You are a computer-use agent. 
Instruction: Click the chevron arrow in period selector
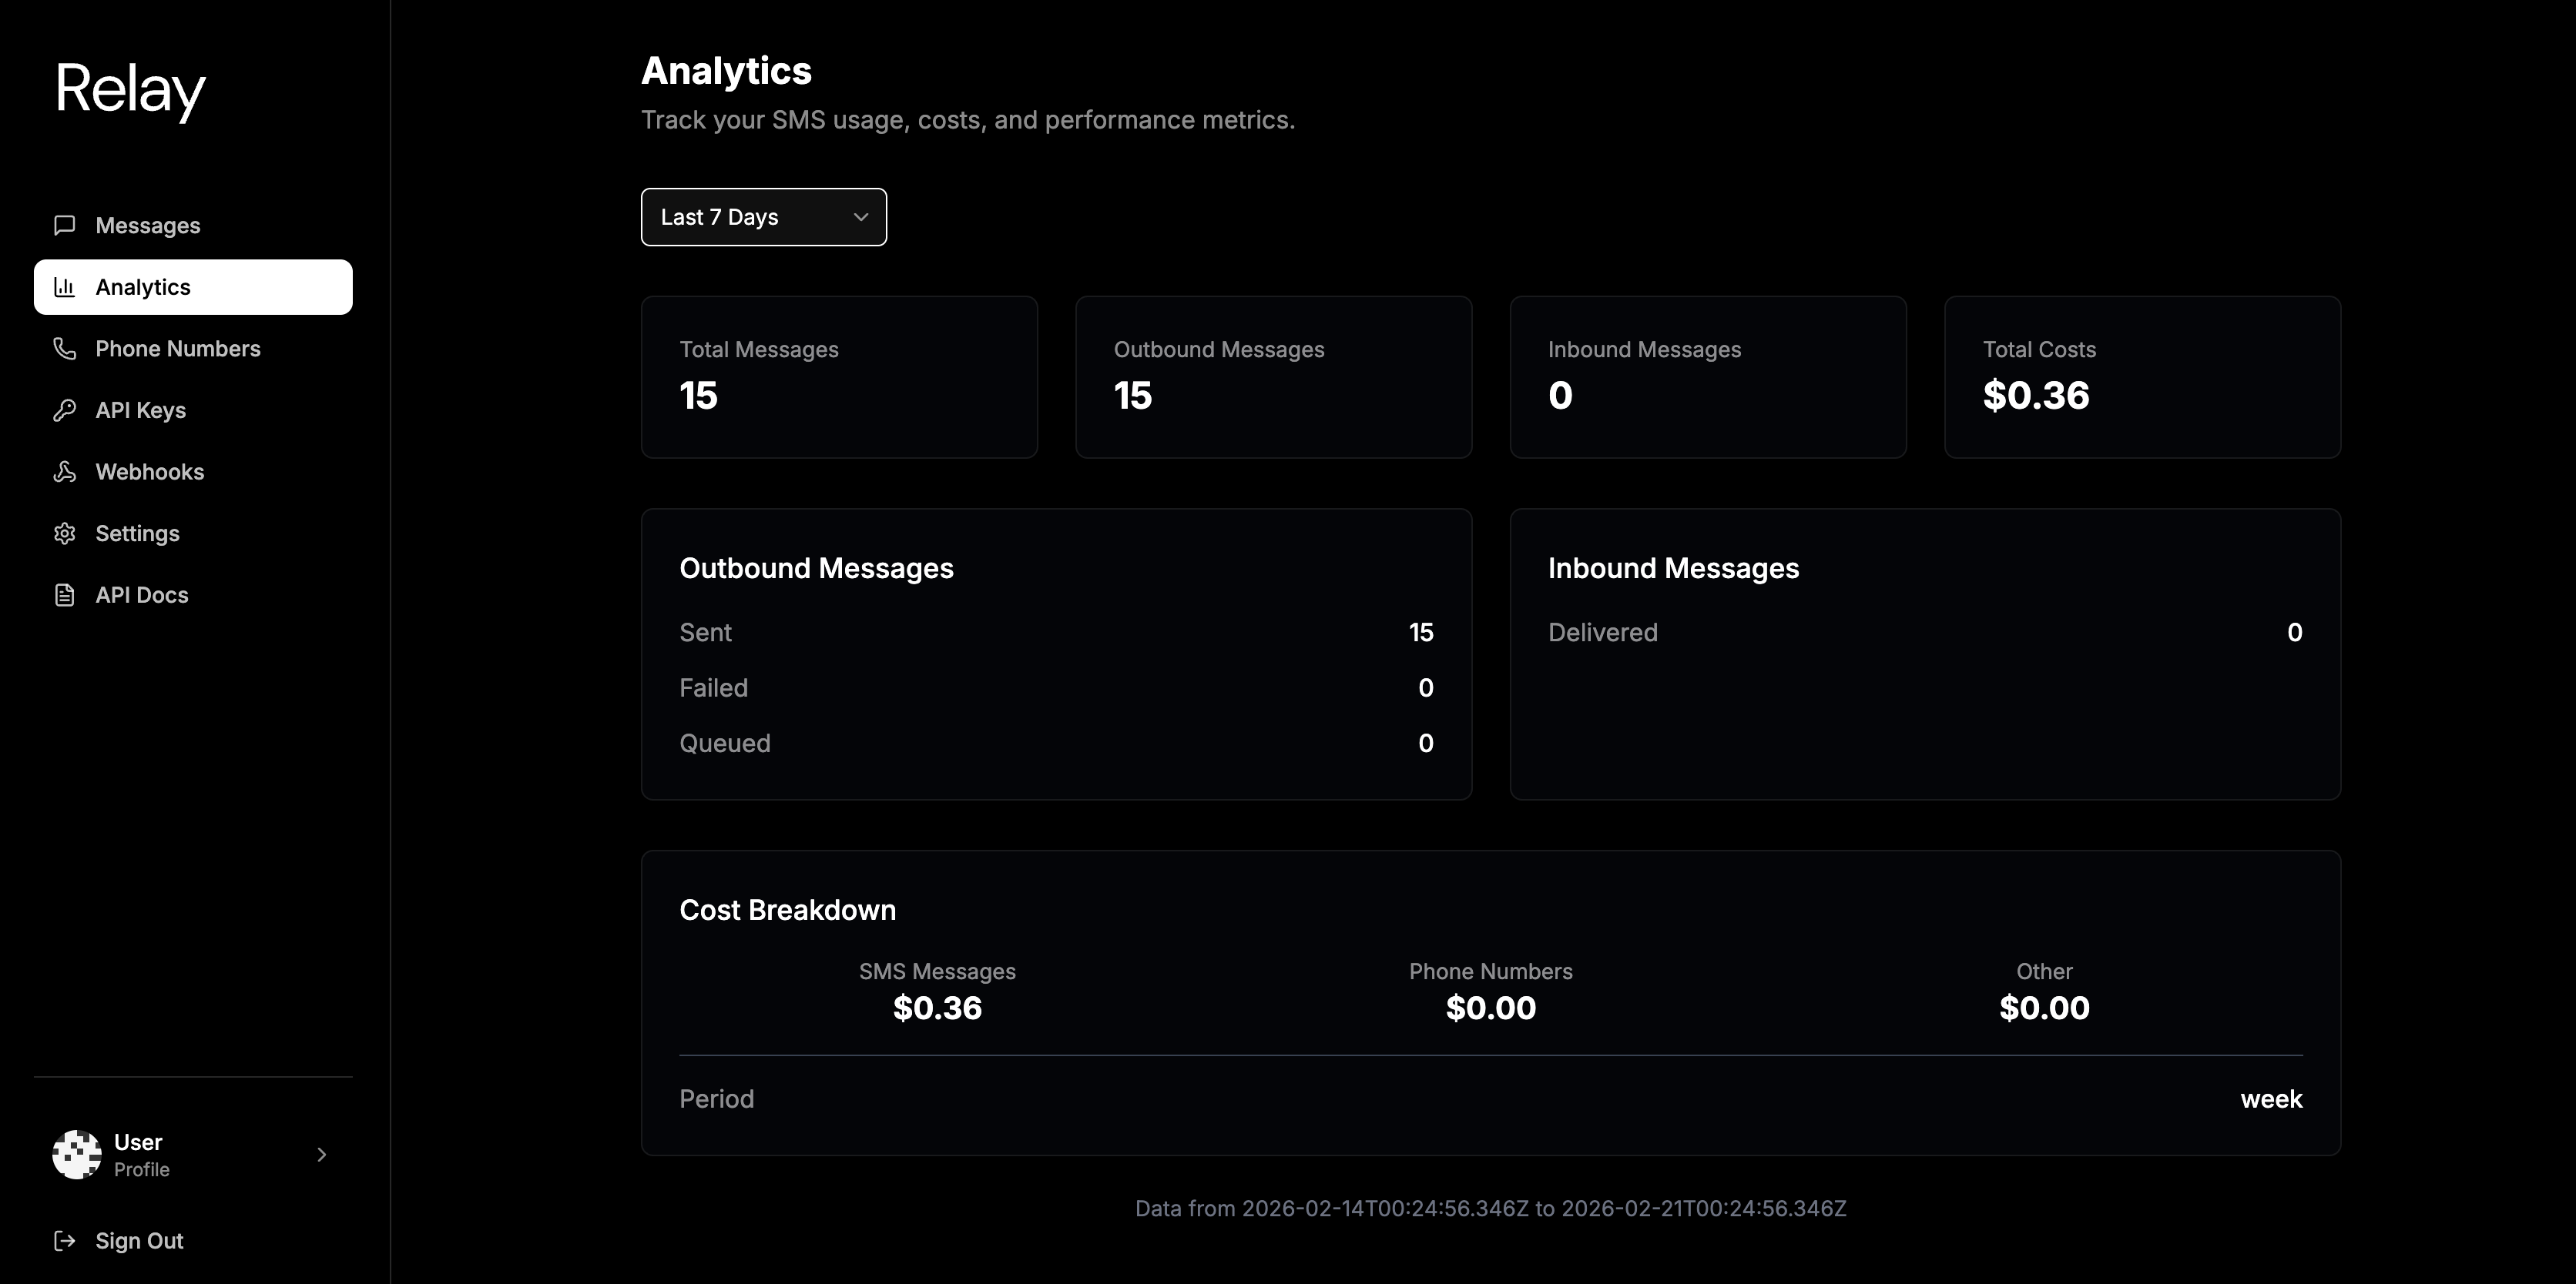[x=860, y=217]
